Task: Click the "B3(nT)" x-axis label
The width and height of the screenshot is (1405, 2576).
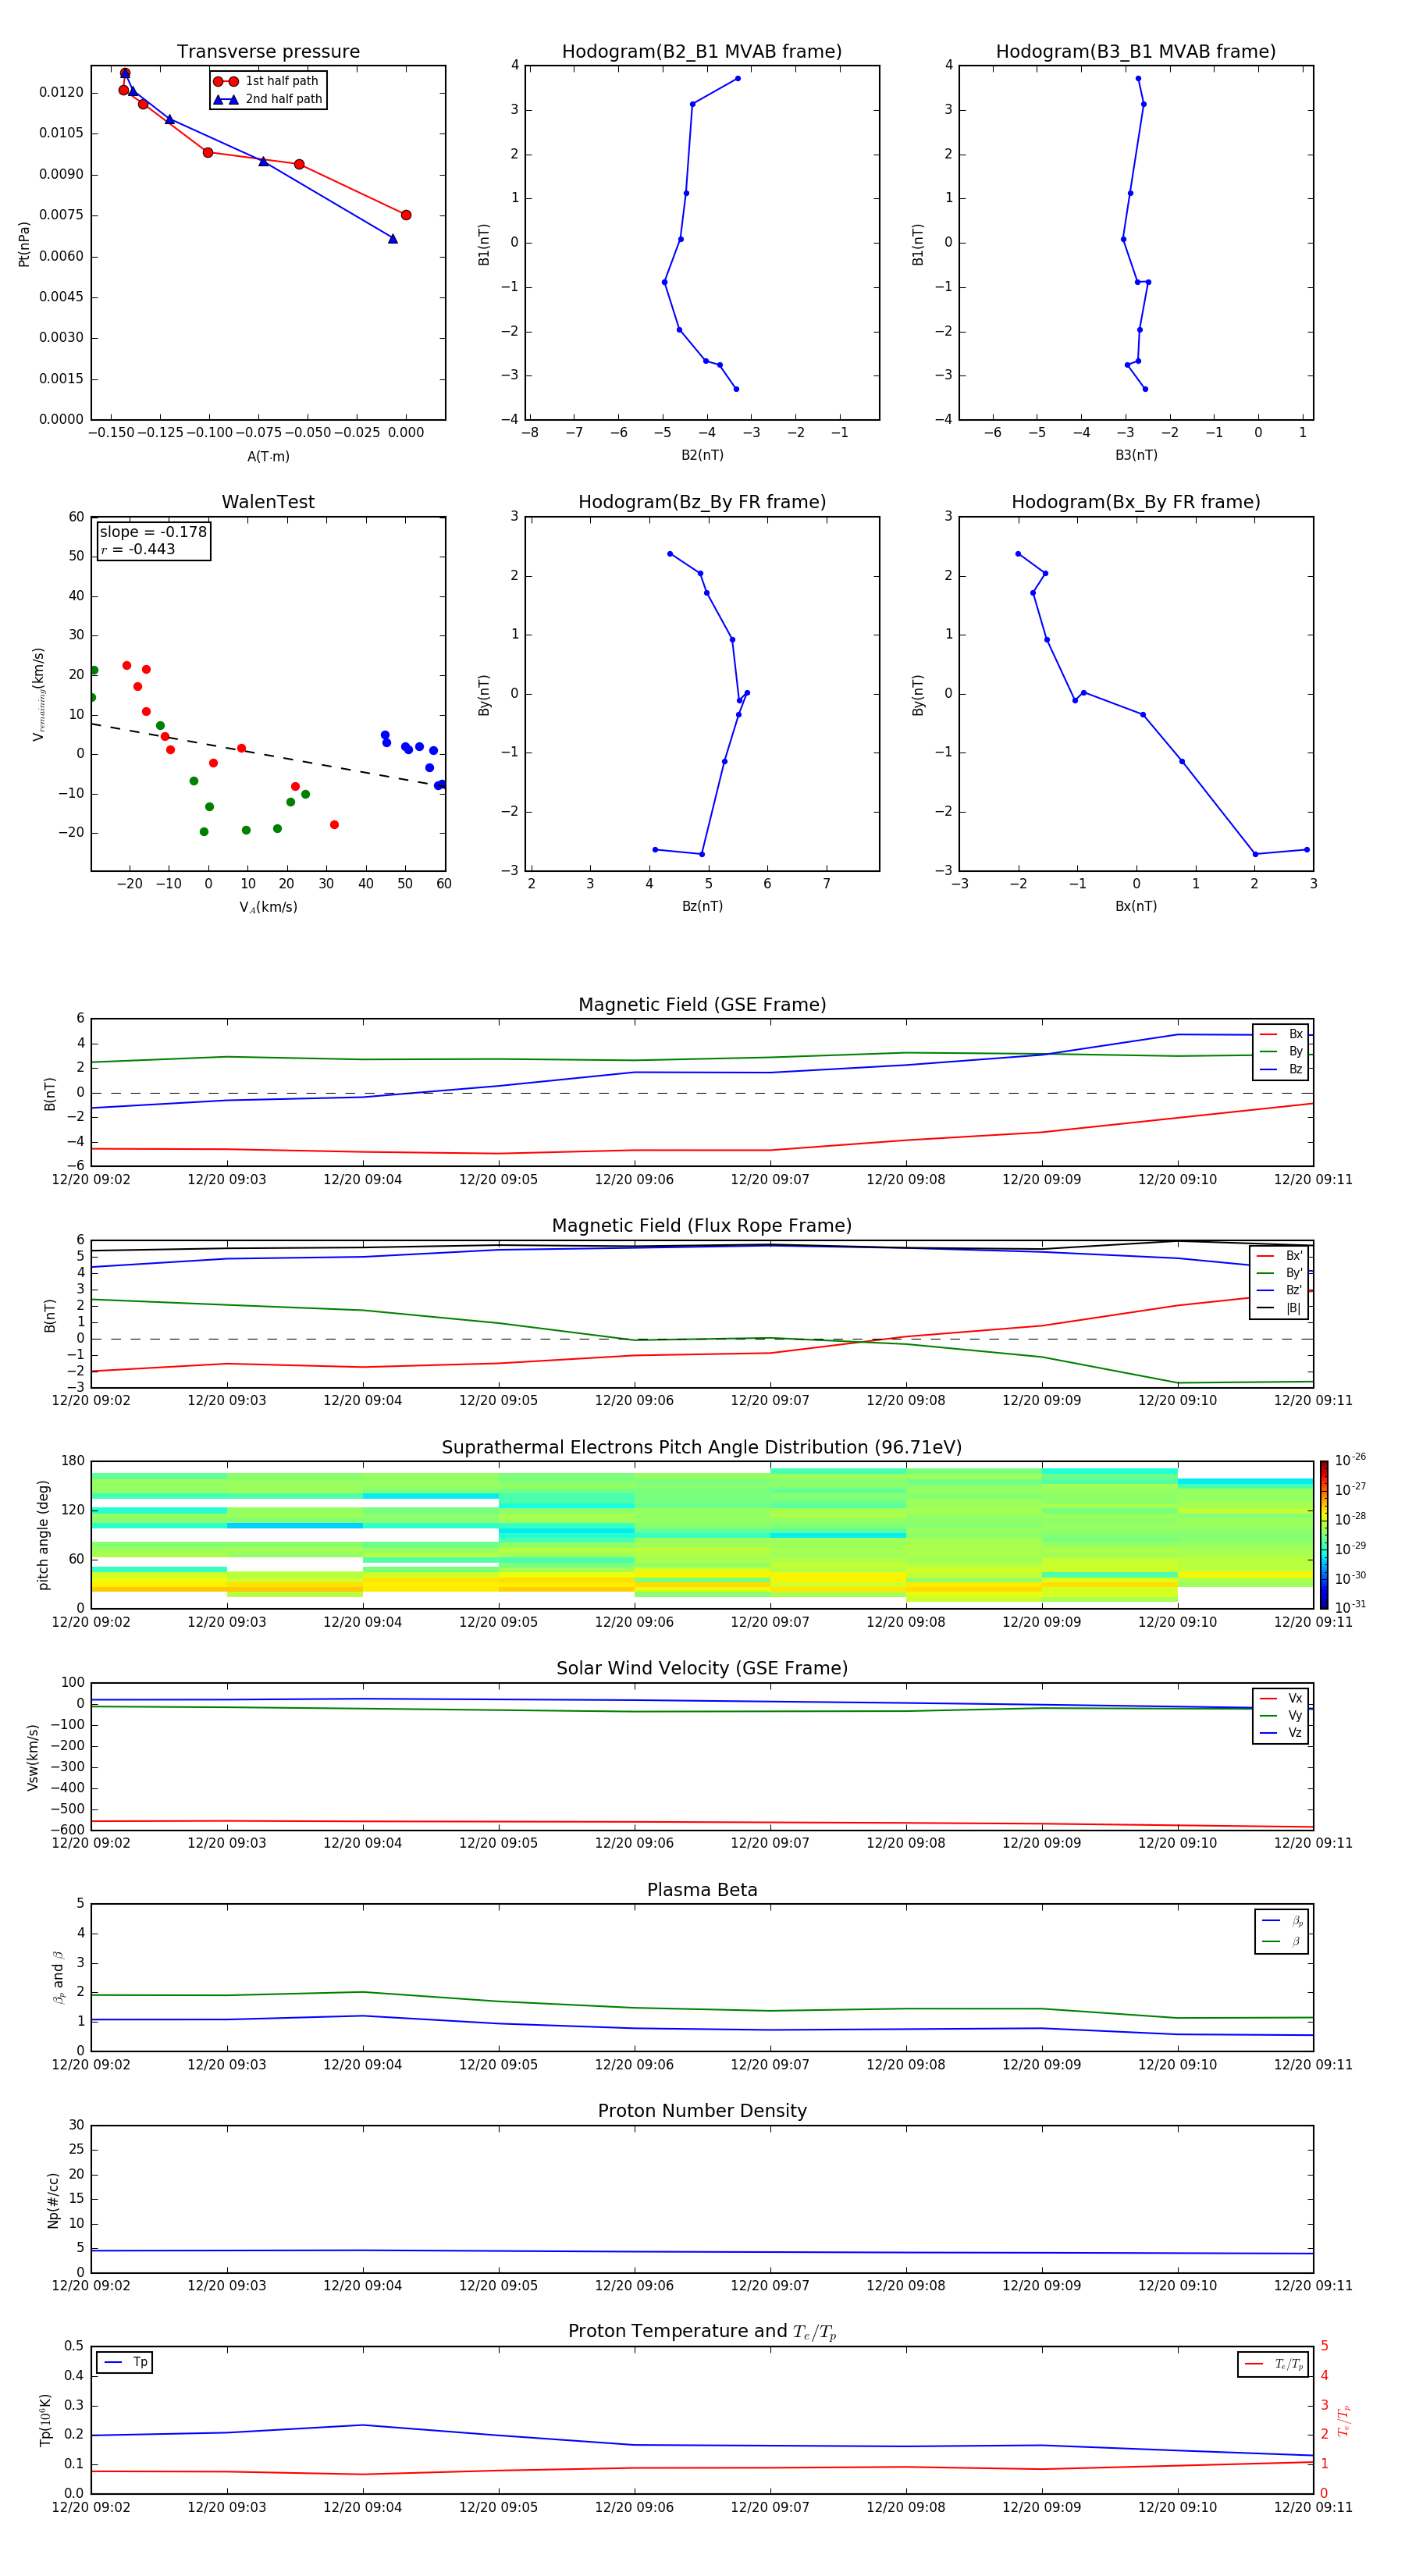Action: point(1136,455)
